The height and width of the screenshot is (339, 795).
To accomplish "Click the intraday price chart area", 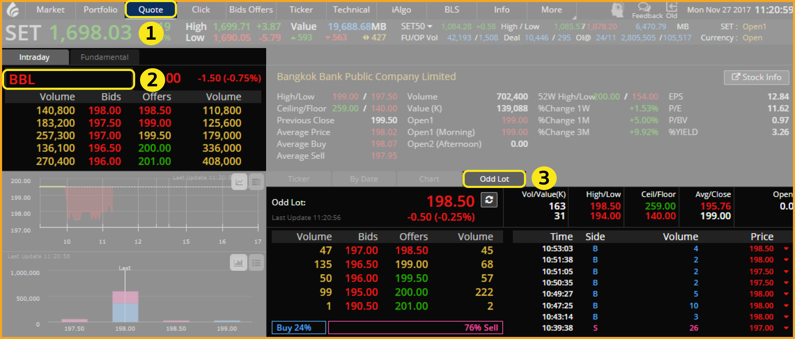I will click(149, 204).
